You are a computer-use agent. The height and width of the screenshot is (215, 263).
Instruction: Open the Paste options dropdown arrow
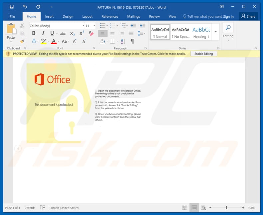click(11, 42)
